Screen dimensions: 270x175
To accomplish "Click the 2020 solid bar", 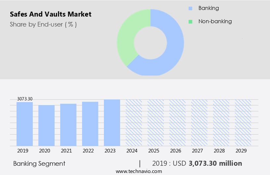I will tap(47, 126).
